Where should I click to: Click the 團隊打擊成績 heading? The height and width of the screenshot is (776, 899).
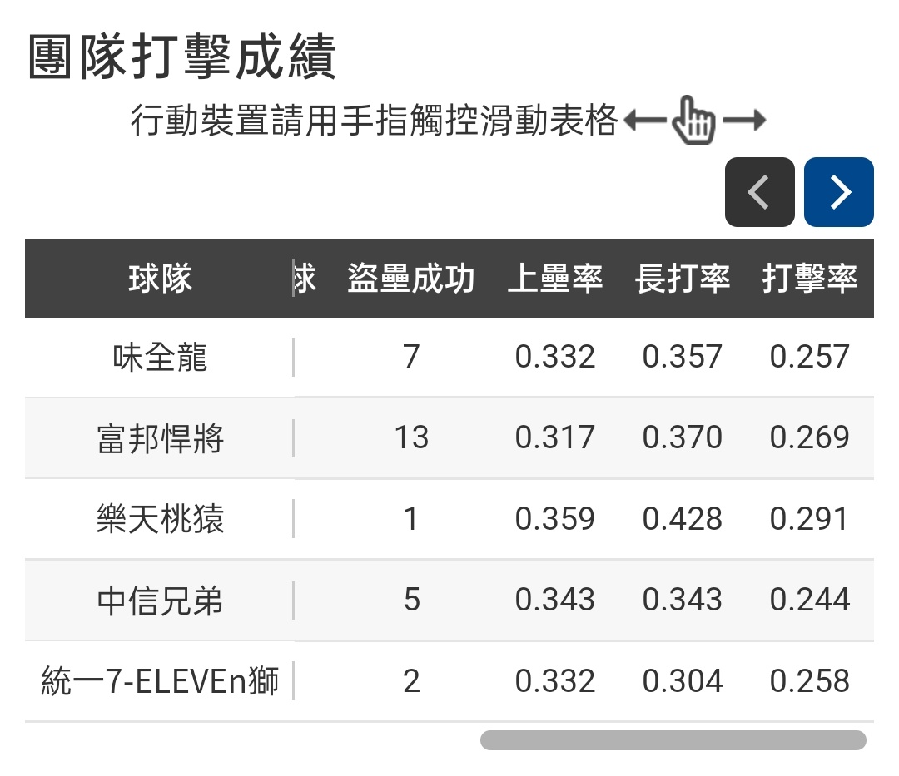click(182, 58)
